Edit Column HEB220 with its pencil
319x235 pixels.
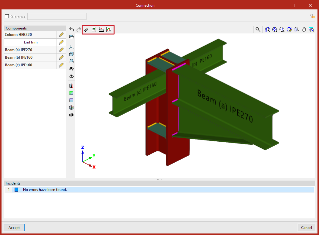[61, 35]
